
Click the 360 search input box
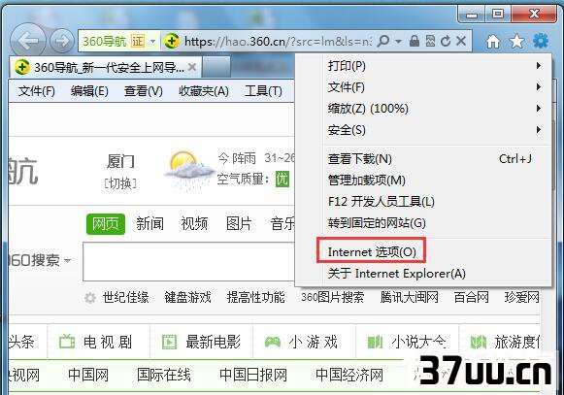pyautogui.click(x=189, y=261)
